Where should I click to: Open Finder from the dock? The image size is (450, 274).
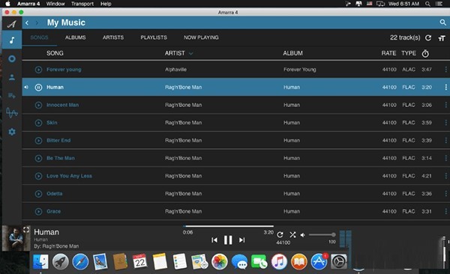tap(40, 262)
